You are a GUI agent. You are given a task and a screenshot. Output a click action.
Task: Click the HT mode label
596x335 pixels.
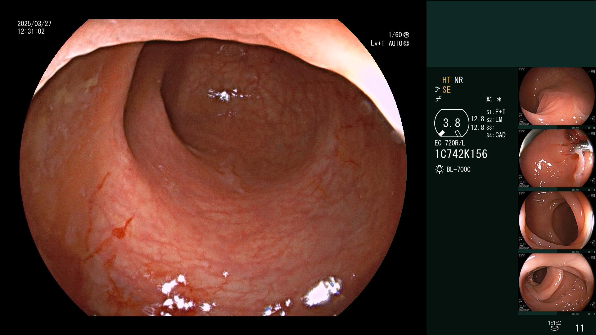tap(446, 80)
